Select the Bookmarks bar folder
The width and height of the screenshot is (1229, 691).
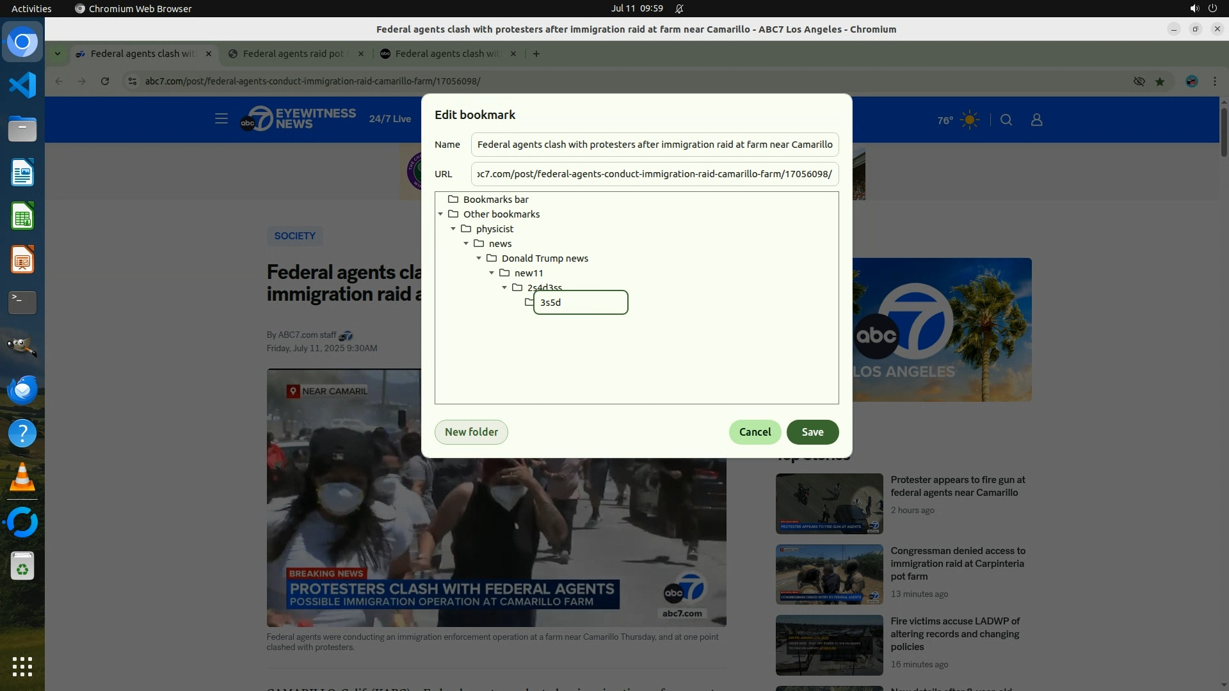(x=495, y=200)
